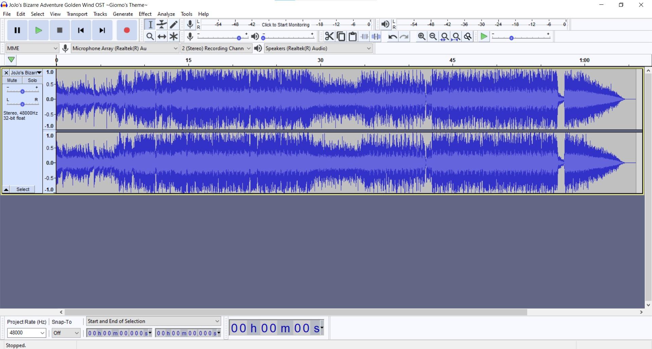Undo the last action
The image size is (652, 349).
coord(393,36)
